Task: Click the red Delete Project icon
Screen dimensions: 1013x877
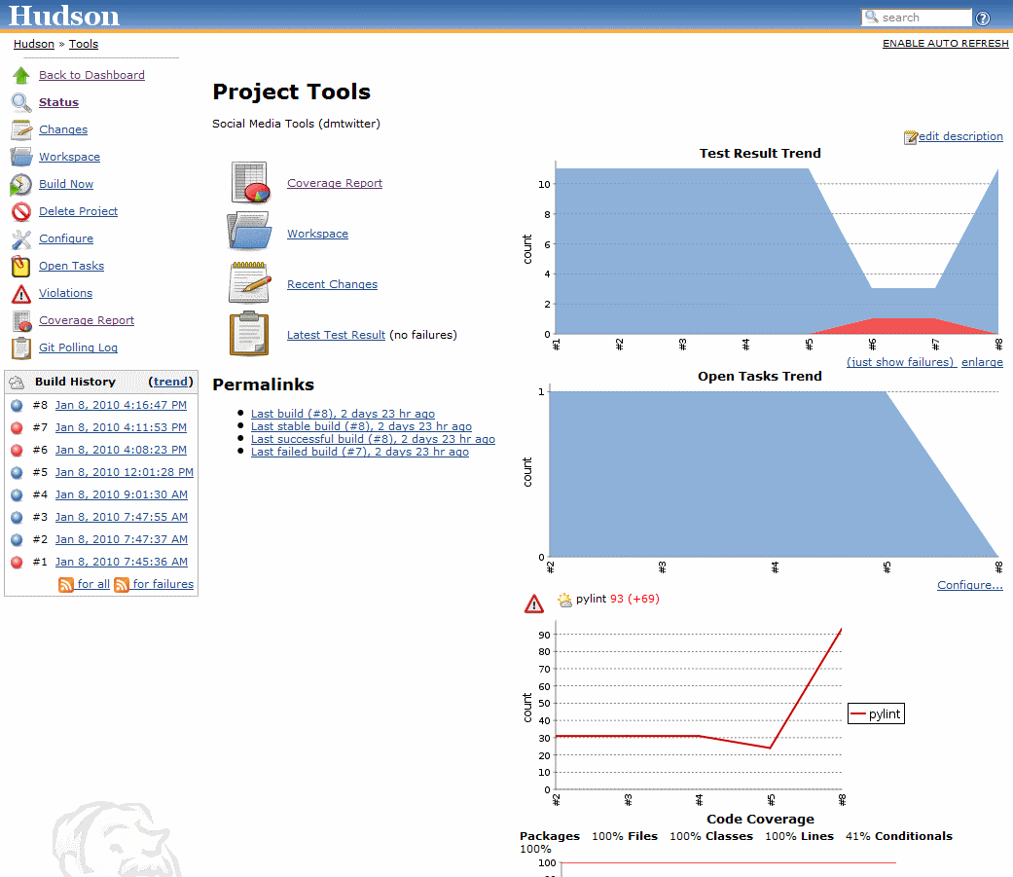Action: pos(21,211)
